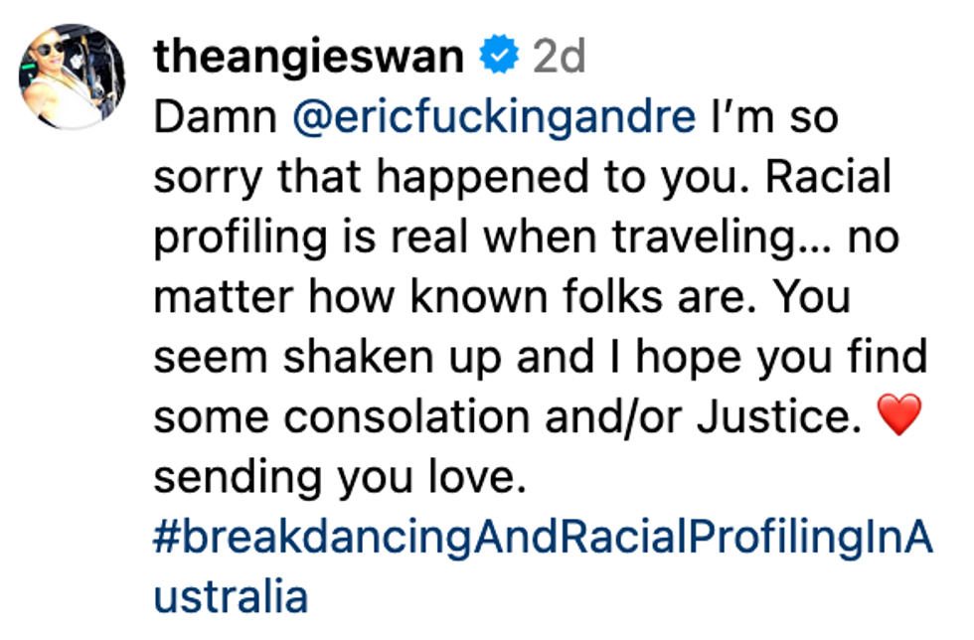The height and width of the screenshot is (640, 974).
Task: Click the words 'I'm so' after mention
Action: click(774, 118)
